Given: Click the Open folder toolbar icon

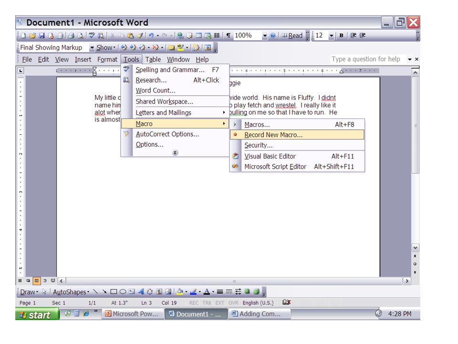Looking at the screenshot, I should (x=32, y=36).
